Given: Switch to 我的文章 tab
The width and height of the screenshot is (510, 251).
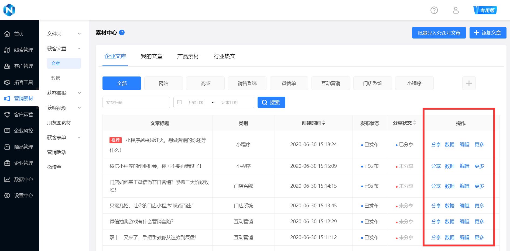Looking at the screenshot, I should pyautogui.click(x=152, y=56).
